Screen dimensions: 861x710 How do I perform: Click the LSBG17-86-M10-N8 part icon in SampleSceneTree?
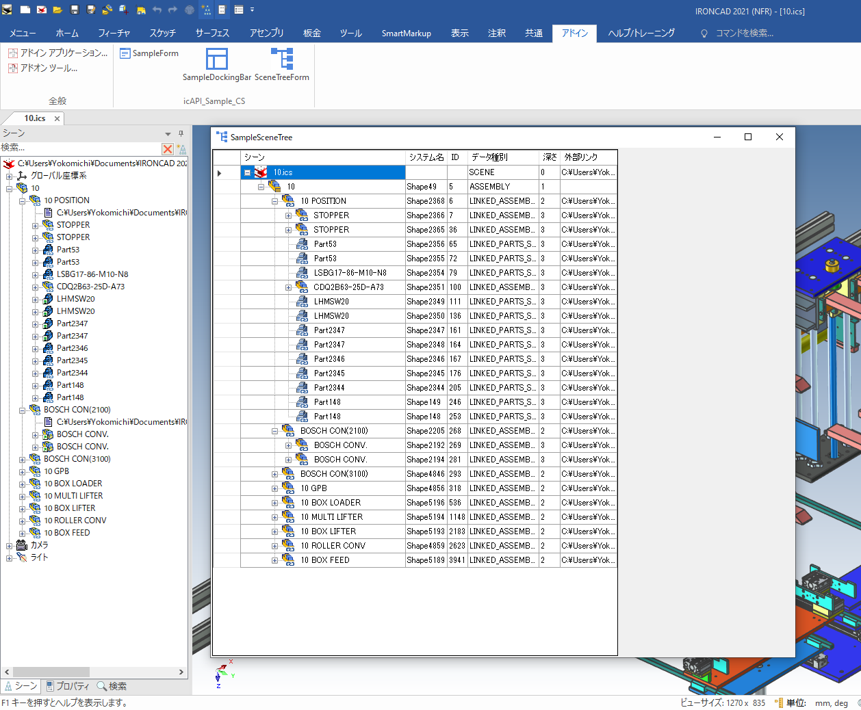(x=302, y=273)
